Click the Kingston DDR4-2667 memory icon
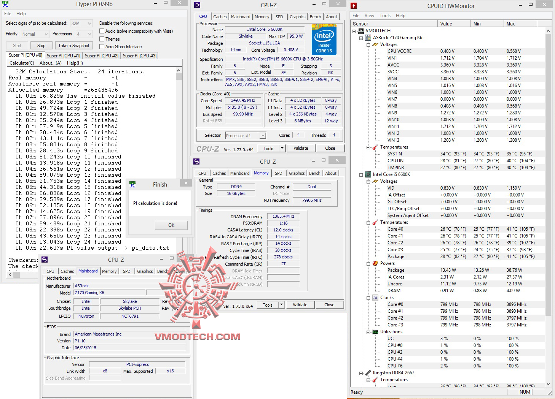Screen dimensions: 555x399 pyautogui.click(x=368, y=373)
